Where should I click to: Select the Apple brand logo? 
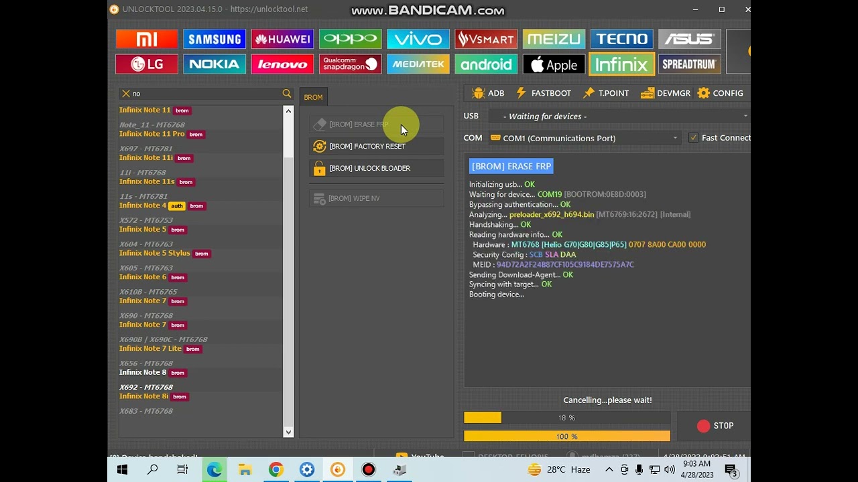point(554,64)
